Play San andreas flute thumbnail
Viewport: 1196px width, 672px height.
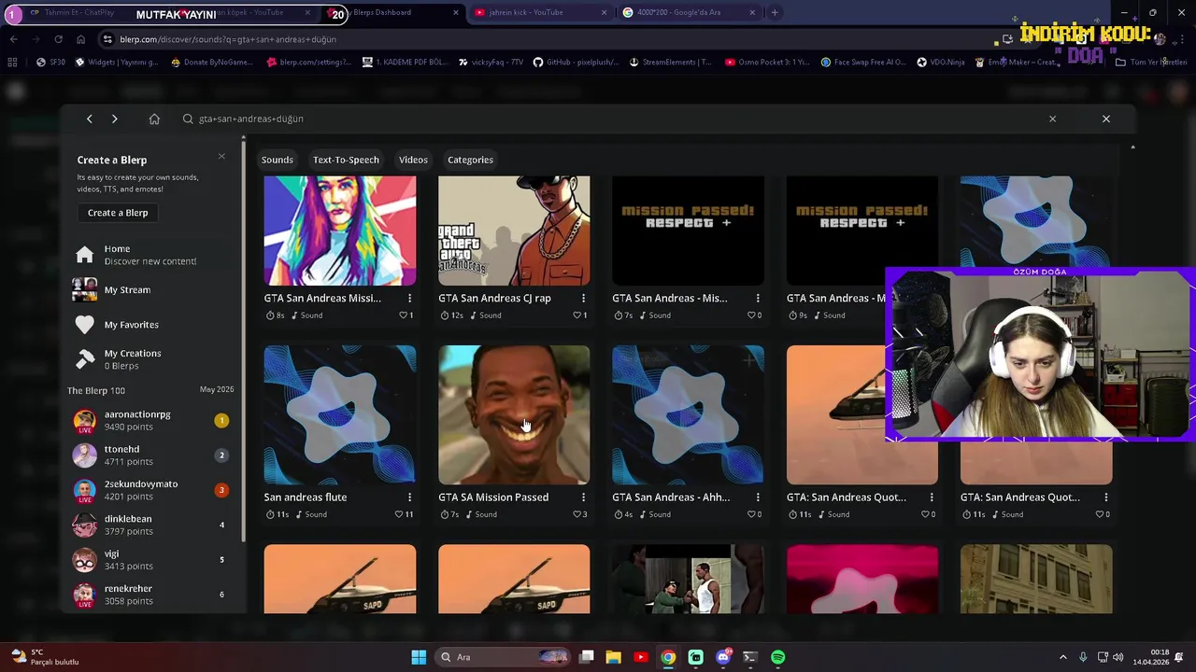pos(340,415)
